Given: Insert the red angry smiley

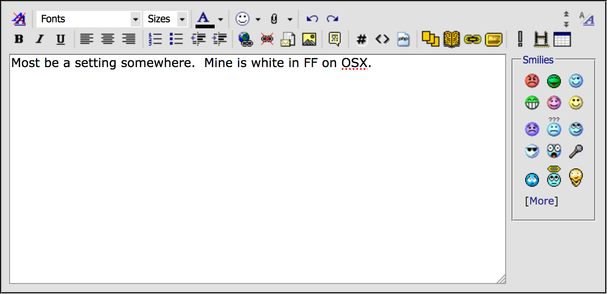Looking at the screenshot, I should tap(532, 81).
